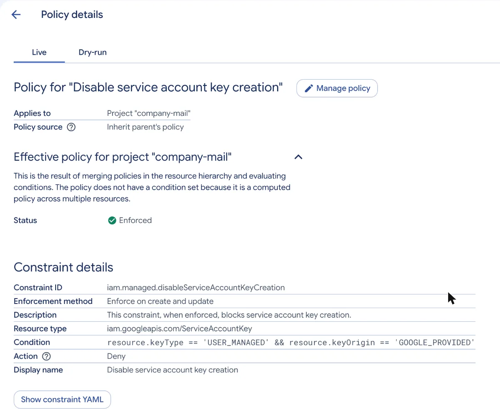Open the Dry-run tab
Screen dimensions: 500x409
point(93,53)
